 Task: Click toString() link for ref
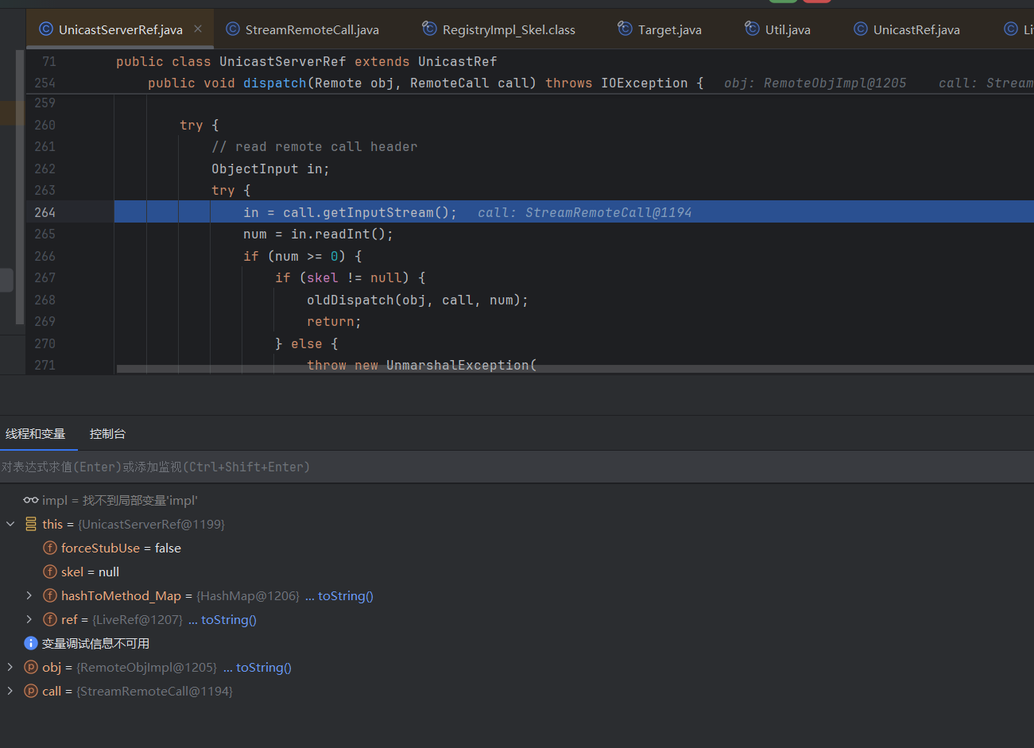[x=228, y=620]
